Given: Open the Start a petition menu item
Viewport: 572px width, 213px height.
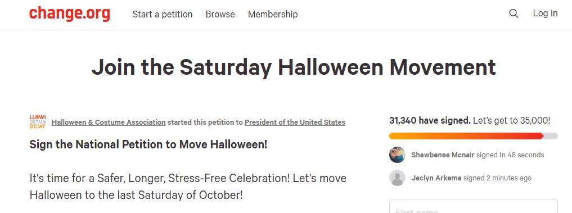Looking at the screenshot, I should point(163,14).
